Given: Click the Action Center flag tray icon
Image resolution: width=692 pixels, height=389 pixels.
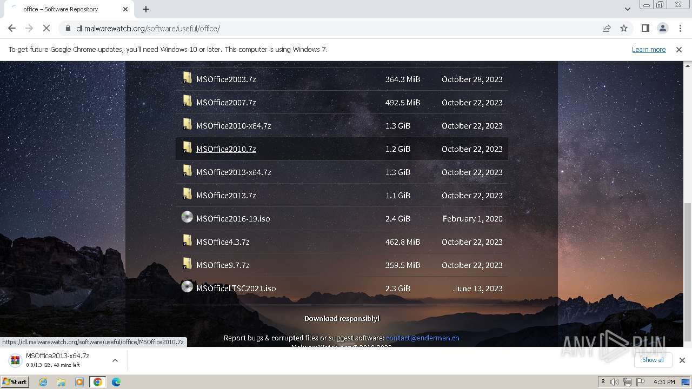Looking at the screenshot, I should 641,382.
